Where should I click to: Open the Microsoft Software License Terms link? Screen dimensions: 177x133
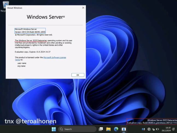coord(55,57)
